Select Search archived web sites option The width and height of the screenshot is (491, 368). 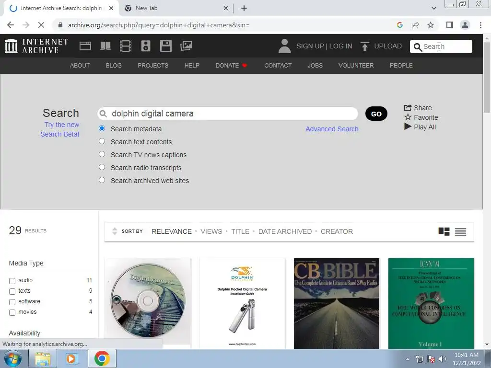coord(102,180)
